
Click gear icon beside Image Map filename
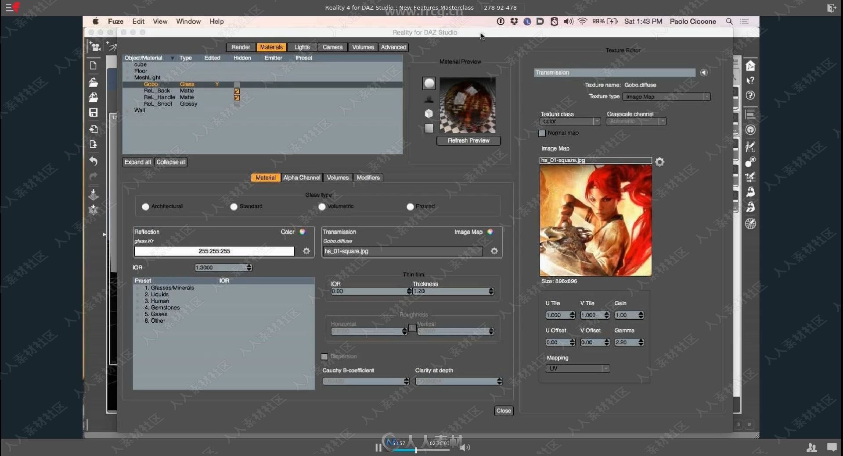coord(659,162)
